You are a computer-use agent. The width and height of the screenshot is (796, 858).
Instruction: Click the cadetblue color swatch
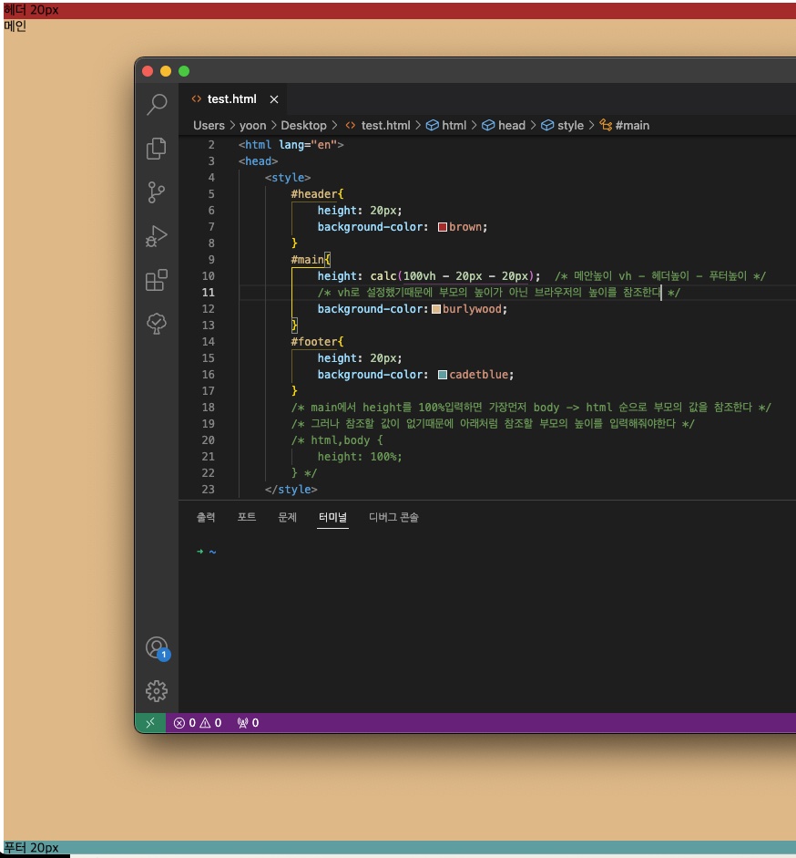click(443, 375)
